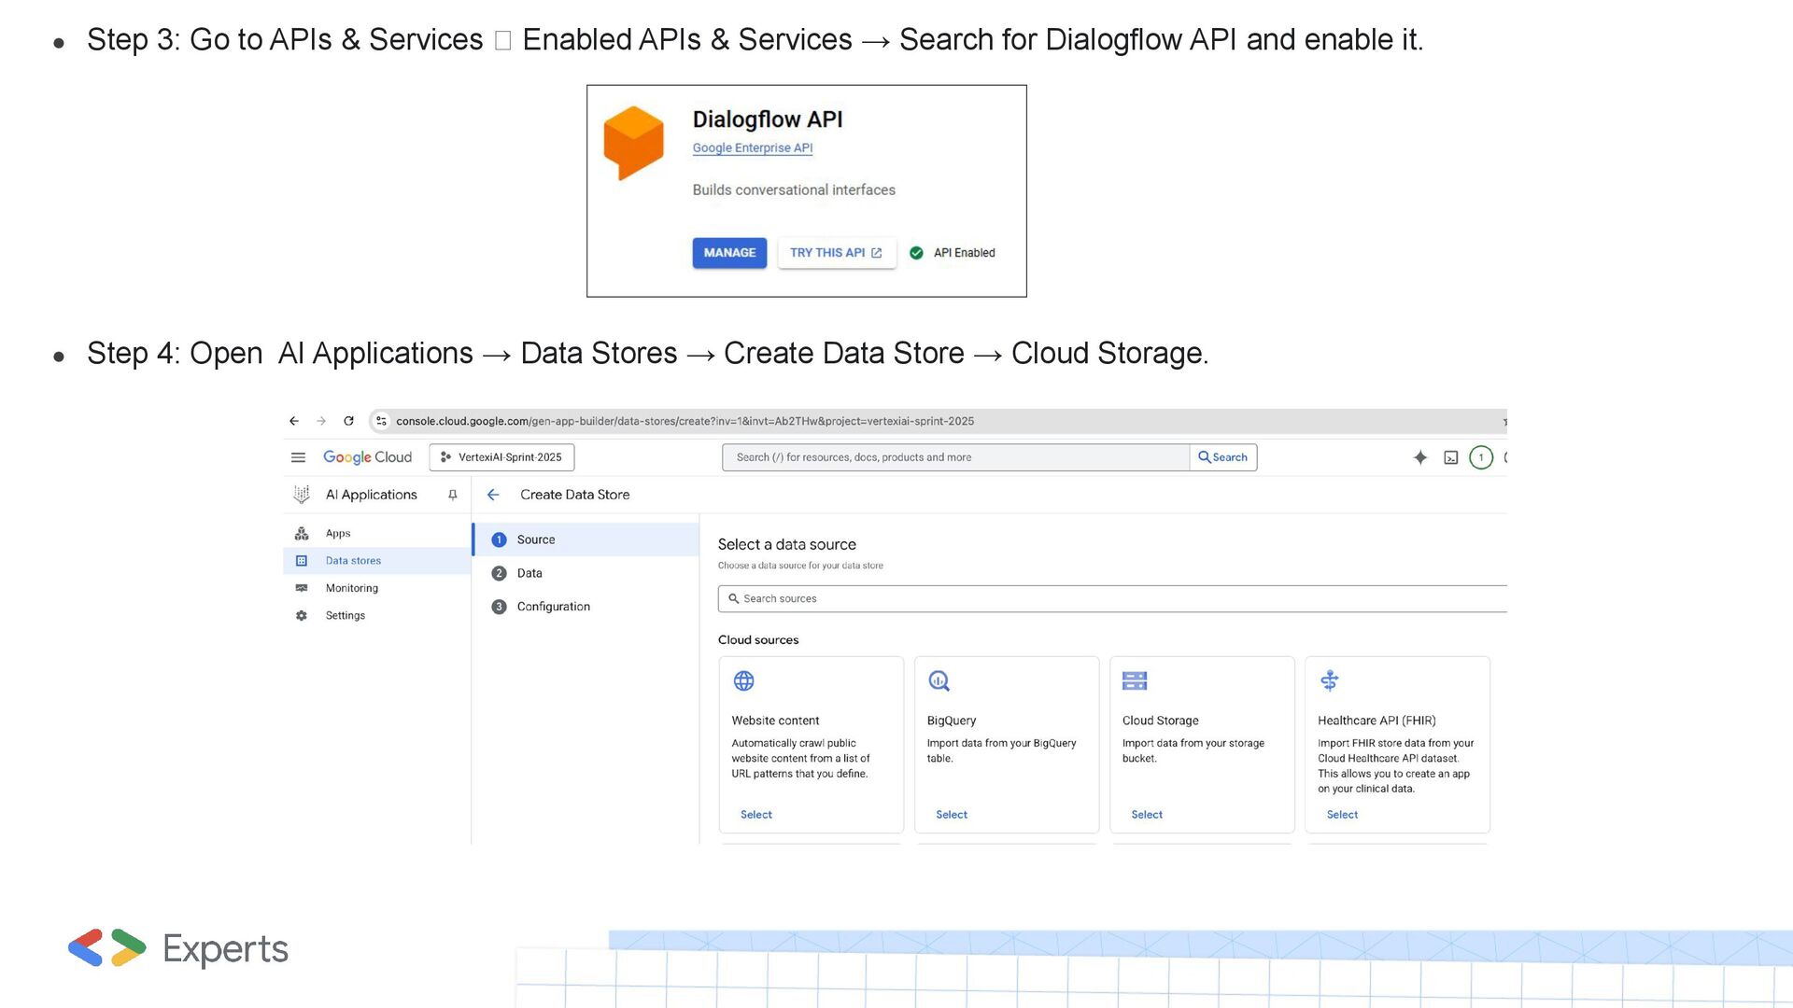Screen dimensions: 1793x1008
Task: Select step 2 Data
Action: (586, 573)
